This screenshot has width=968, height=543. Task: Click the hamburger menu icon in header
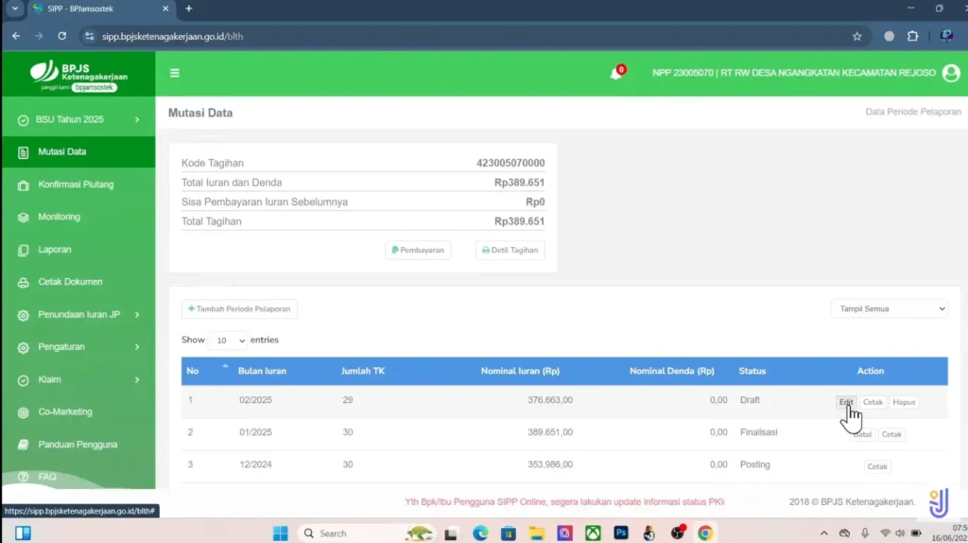pyautogui.click(x=175, y=73)
